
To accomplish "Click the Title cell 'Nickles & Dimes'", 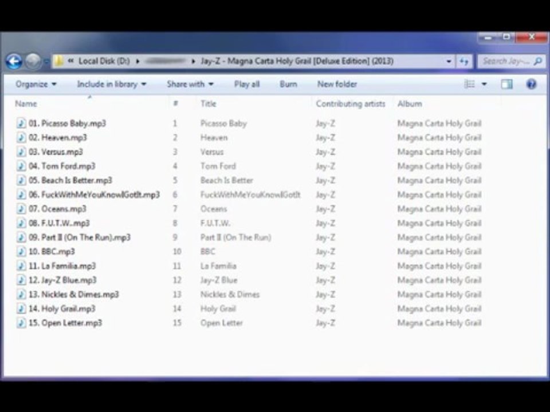I will click(230, 294).
